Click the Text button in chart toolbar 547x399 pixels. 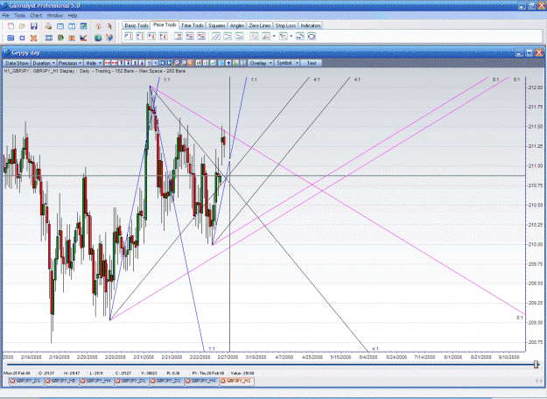pyautogui.click(x=312, y=63)
